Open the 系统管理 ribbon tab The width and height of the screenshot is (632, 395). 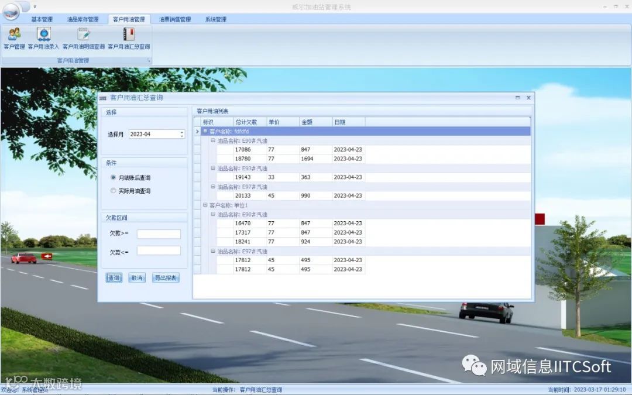point(215,19)
